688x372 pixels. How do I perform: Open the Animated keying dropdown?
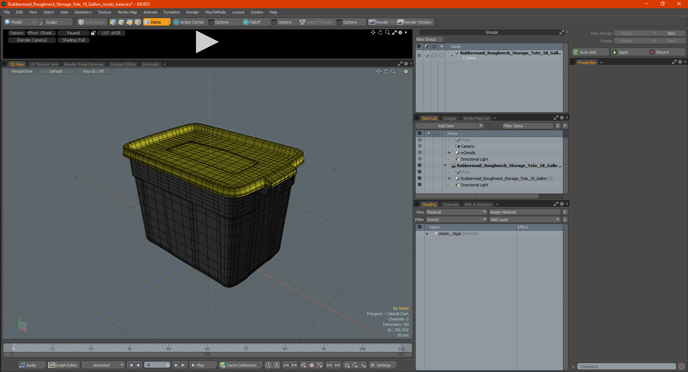103,365
